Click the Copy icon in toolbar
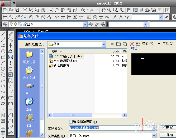This screenshot has width=176, height=138. click(57, 10)
